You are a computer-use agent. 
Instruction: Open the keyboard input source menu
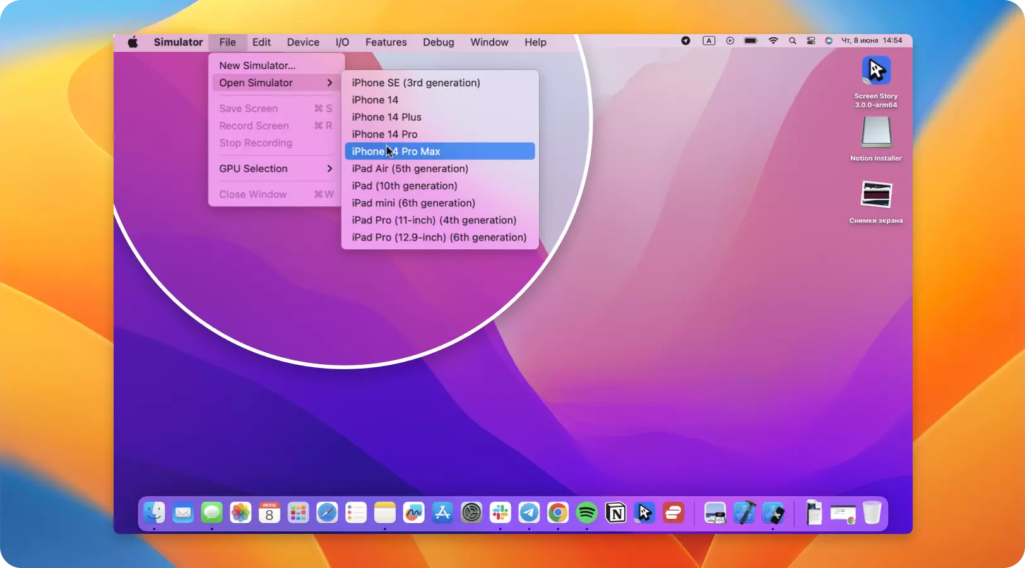709,40
